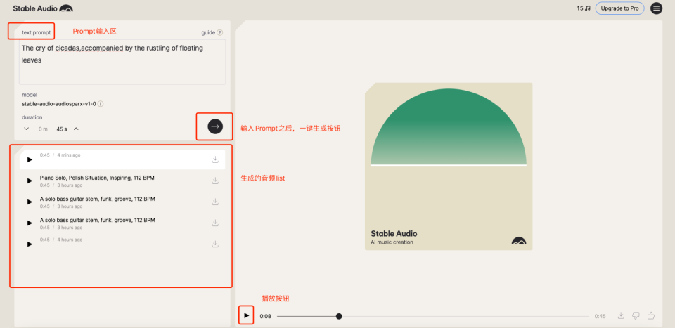Click '4 mins ago' timestamp text
675x328 pixels.
click(68, 155)
